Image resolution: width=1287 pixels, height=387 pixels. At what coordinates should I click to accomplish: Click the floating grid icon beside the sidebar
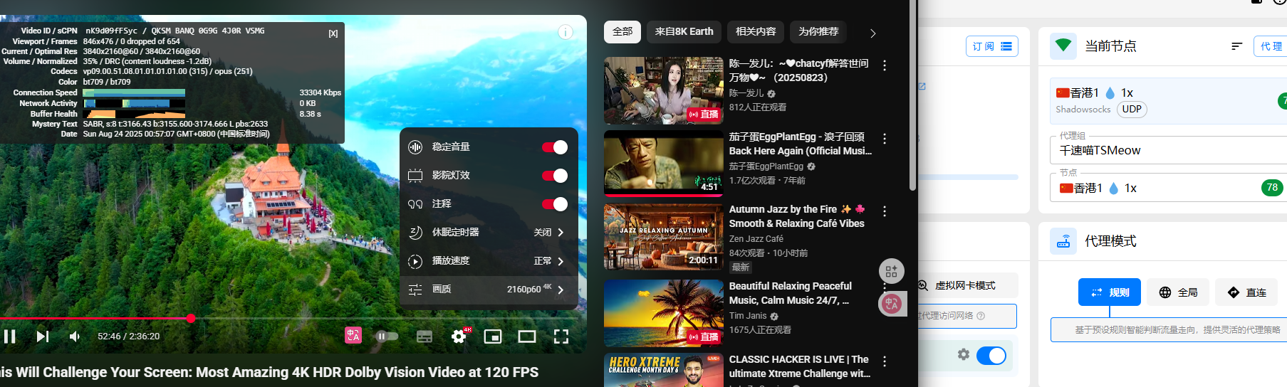[891, 271]
